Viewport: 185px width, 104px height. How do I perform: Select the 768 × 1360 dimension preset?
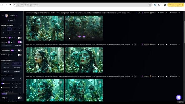point(17,71)
